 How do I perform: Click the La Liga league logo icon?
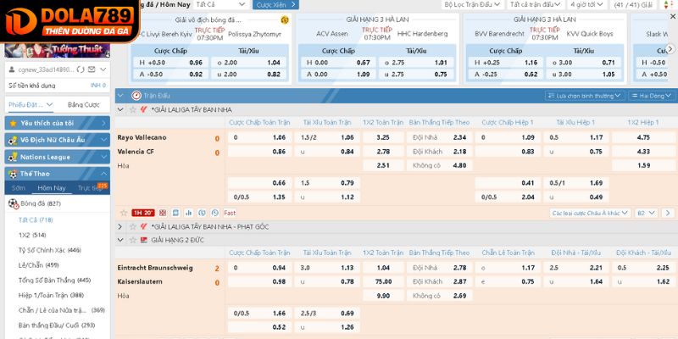[144, 109]
